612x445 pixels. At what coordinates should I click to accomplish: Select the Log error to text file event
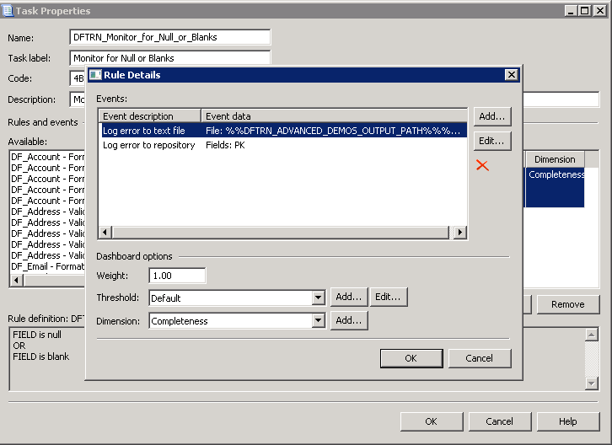point(283,131)
